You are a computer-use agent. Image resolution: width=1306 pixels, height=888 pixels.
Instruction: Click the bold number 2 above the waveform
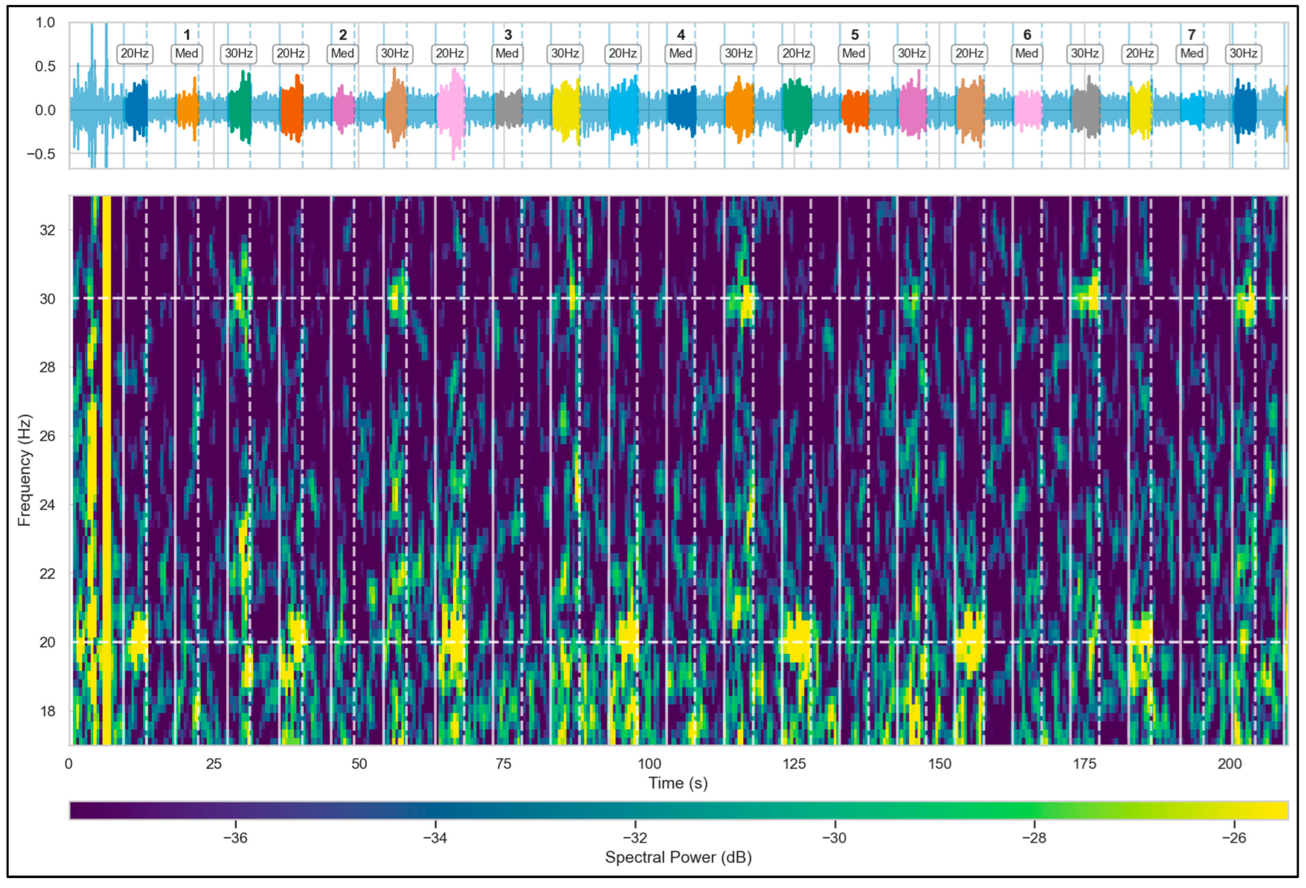[343, 35]
